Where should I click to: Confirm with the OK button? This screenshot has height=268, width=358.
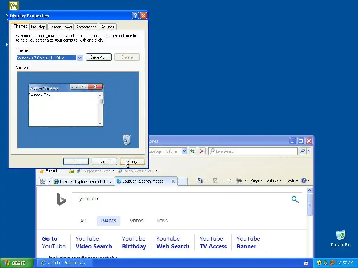point(76,161)
